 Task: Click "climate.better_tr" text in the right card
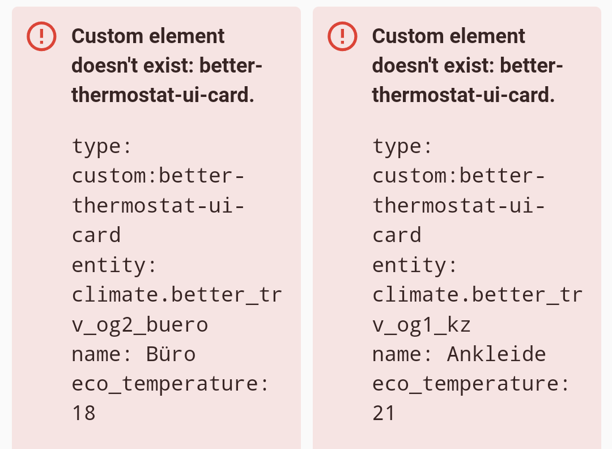pos(477,295)
